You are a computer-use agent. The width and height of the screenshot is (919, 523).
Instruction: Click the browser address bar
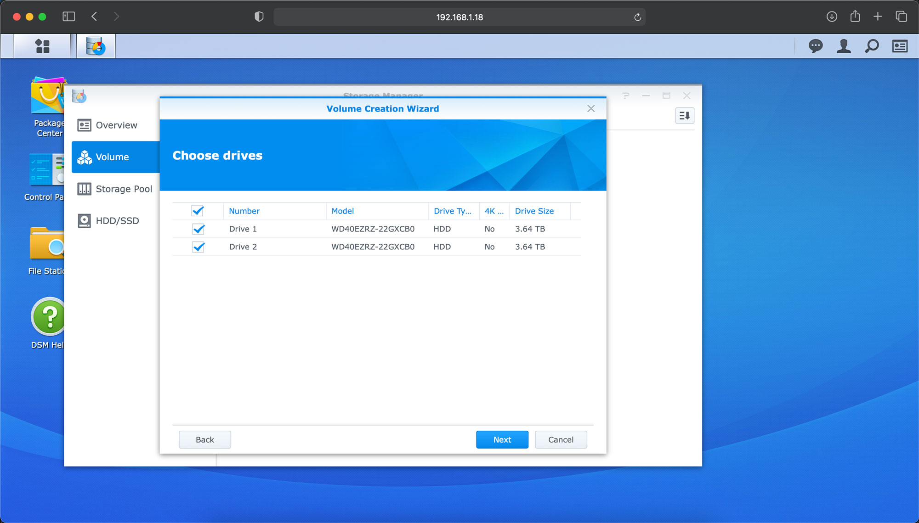point(459,17)
